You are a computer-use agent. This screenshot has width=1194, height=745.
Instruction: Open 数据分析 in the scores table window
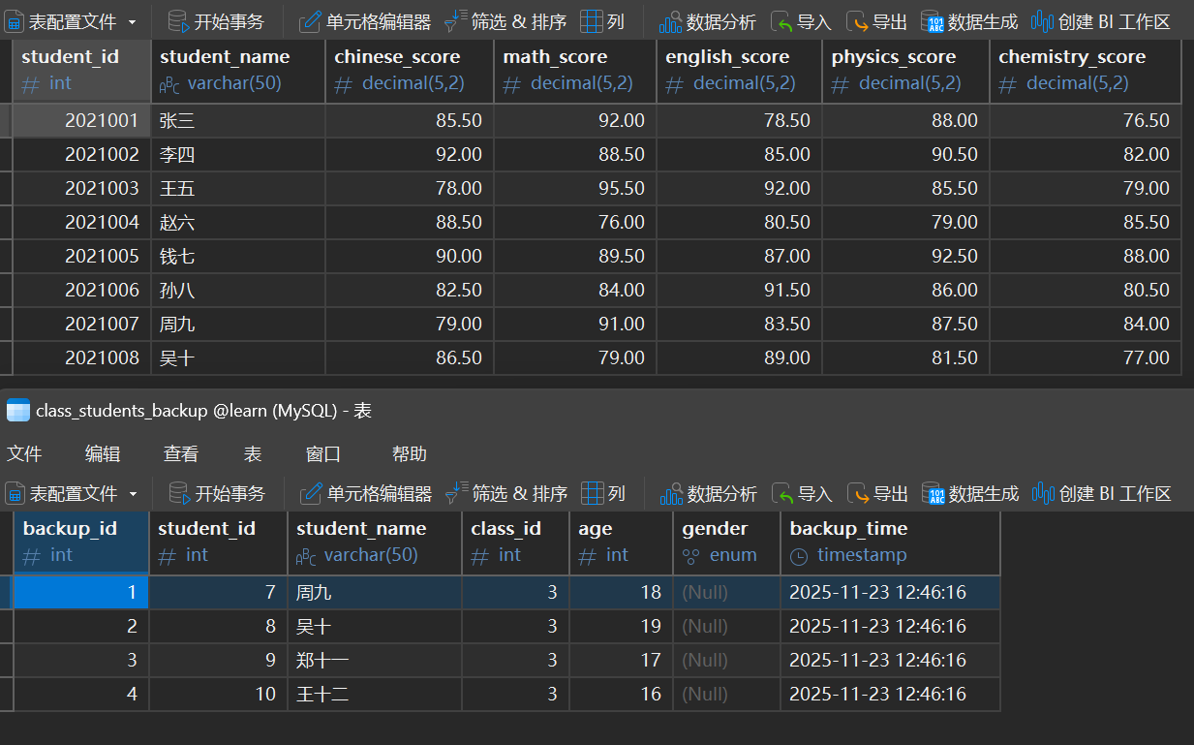tap(708, 21)
